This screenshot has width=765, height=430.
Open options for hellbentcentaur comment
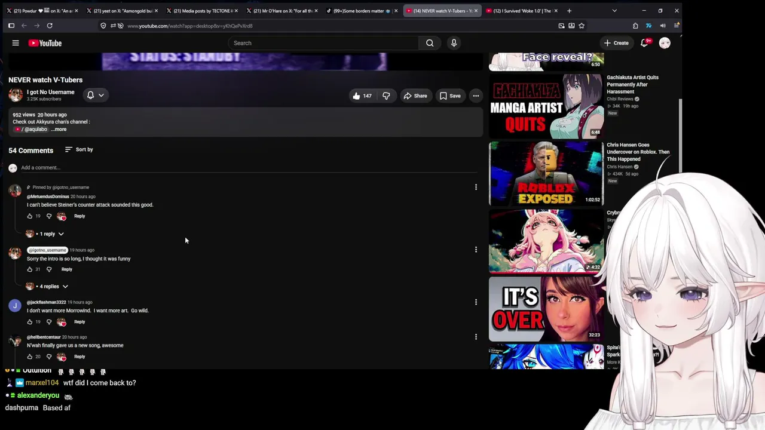(476, 337)
